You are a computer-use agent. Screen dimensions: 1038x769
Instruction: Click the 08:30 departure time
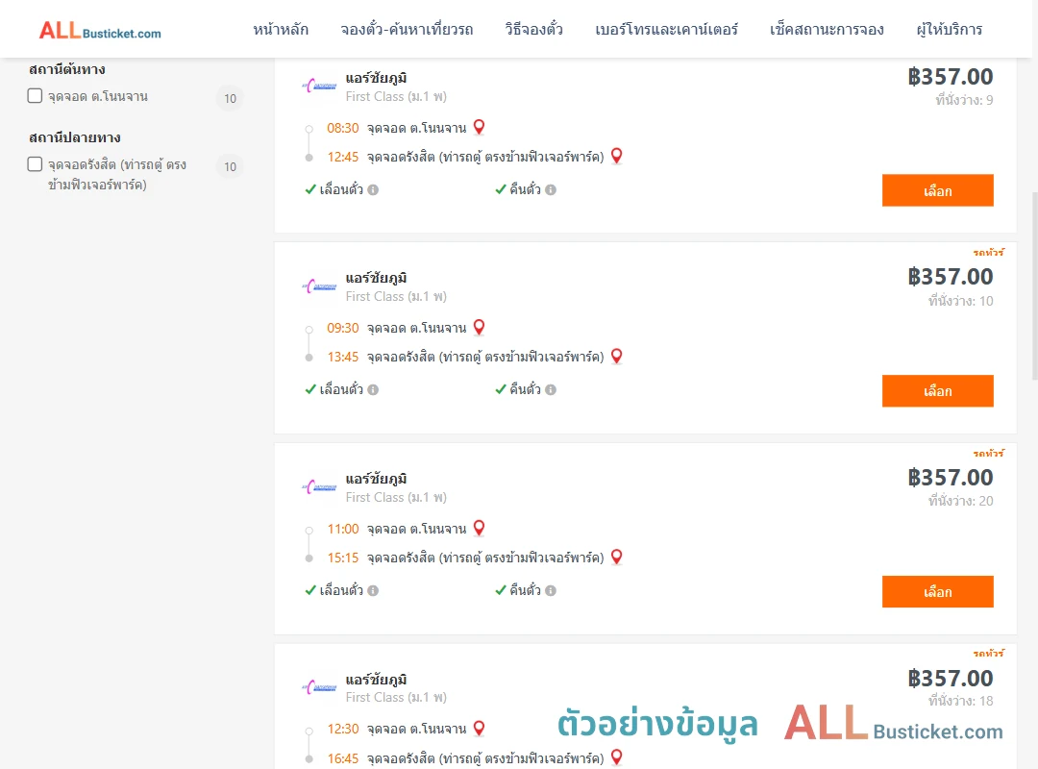[x=343, y=128]
